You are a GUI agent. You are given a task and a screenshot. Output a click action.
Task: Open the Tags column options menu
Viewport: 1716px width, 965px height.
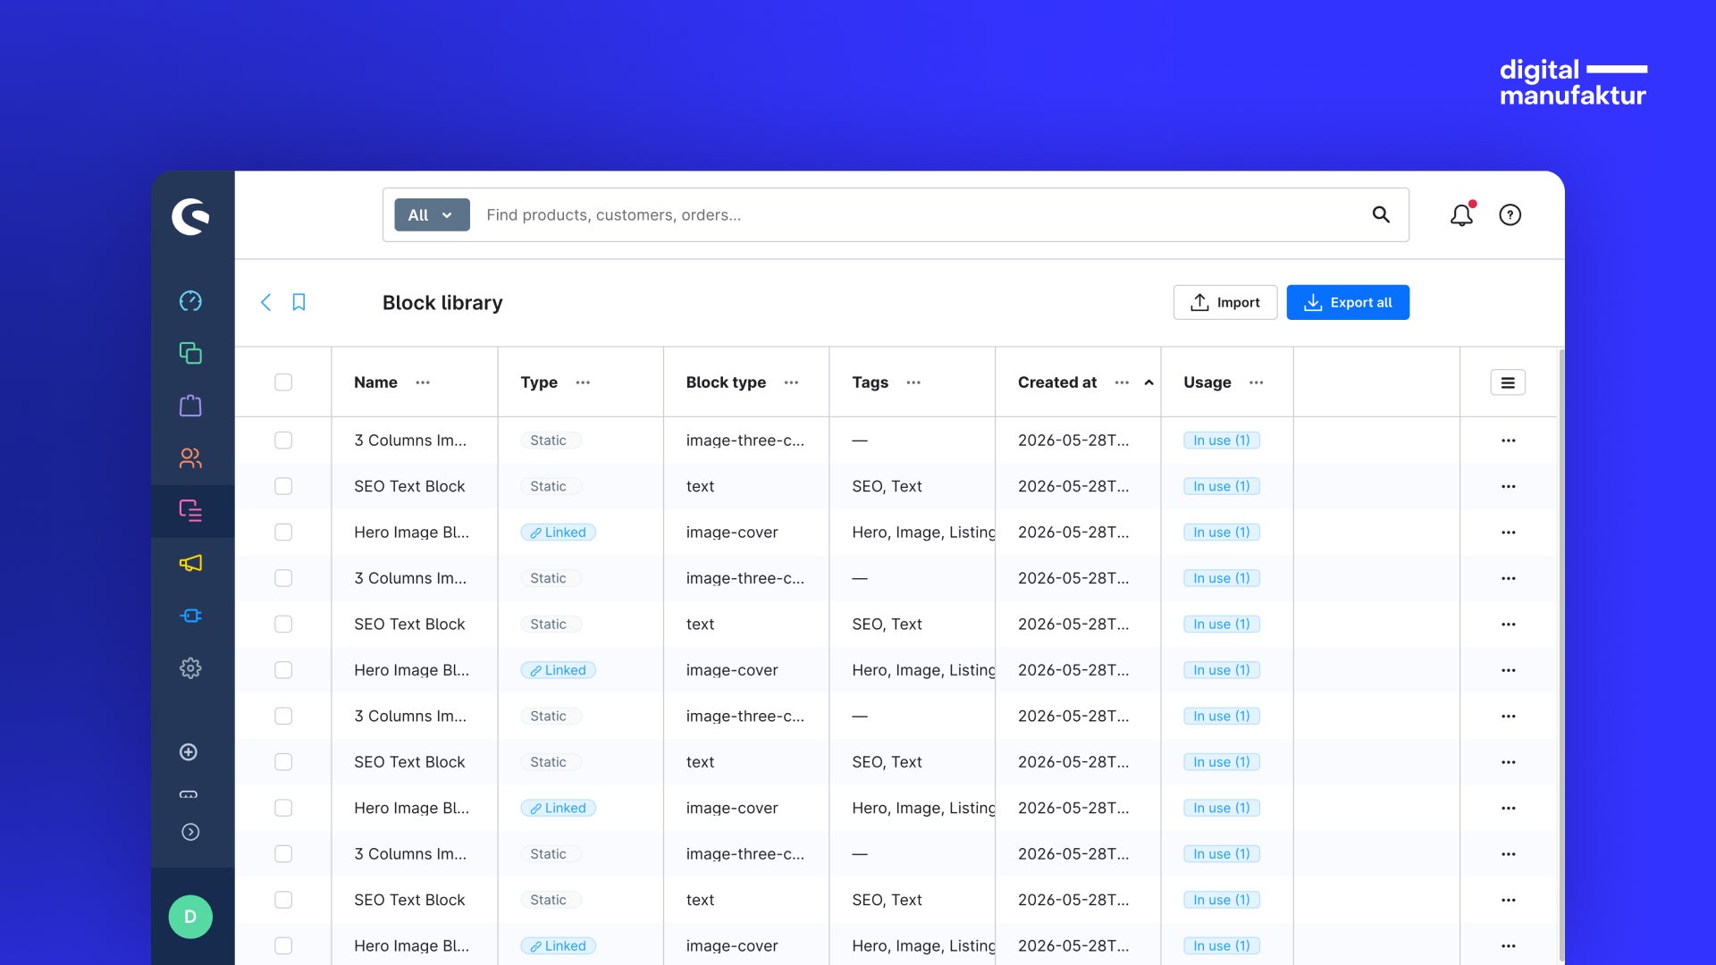click(x=913, y=382)
